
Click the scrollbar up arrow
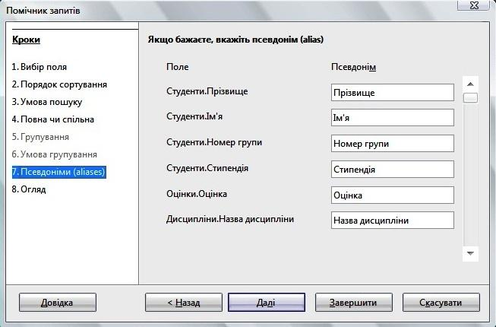470,84
